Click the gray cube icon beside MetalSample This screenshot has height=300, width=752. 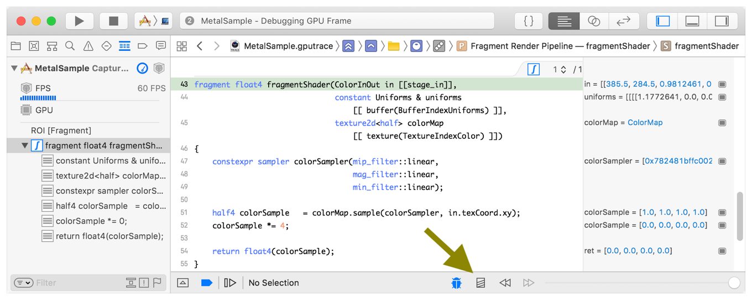(159, 69)
